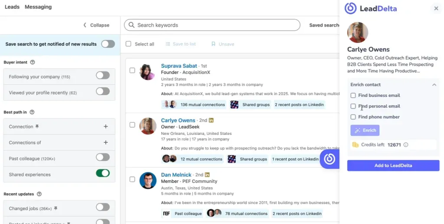Click Carlye Owens' photo in results list
Image resolution: width=444 pixels, height=224 pixels.
coord(148,126)
